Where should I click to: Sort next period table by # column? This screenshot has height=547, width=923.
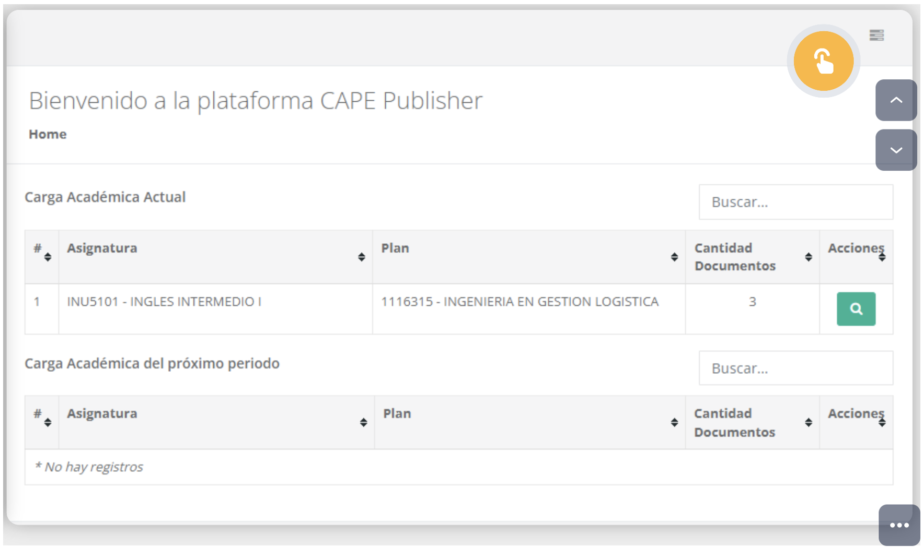42,422
